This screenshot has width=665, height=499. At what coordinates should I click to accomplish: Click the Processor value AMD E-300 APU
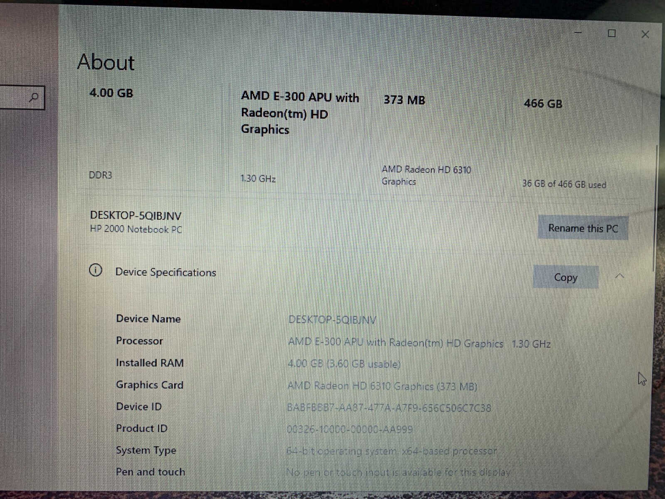(x=419, y=343)
